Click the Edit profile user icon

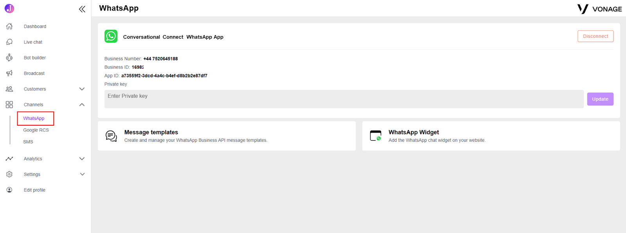pyautogui.click(x=9, y=190)
